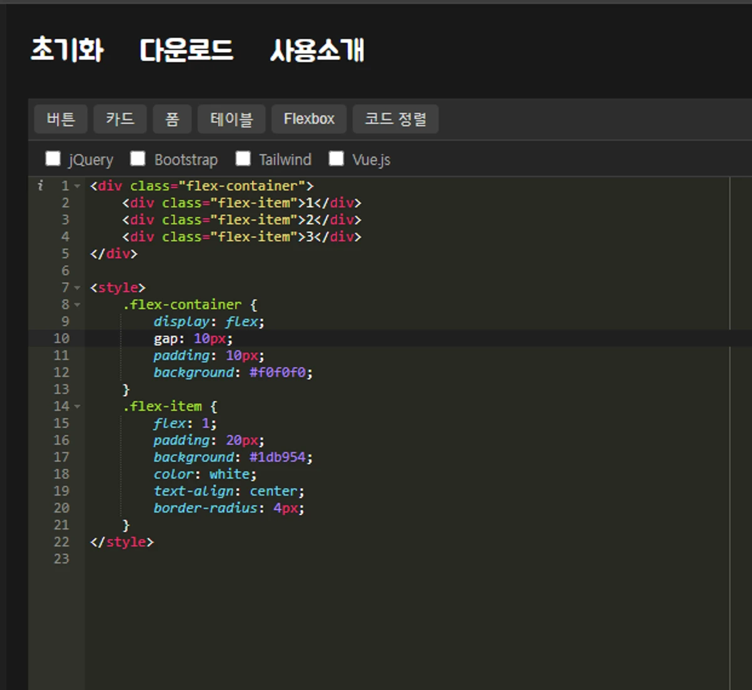Viewport: 752px width, 690px height.
Task: Collapse the style block fold arrow on line 7
Action: click(77, 288)
